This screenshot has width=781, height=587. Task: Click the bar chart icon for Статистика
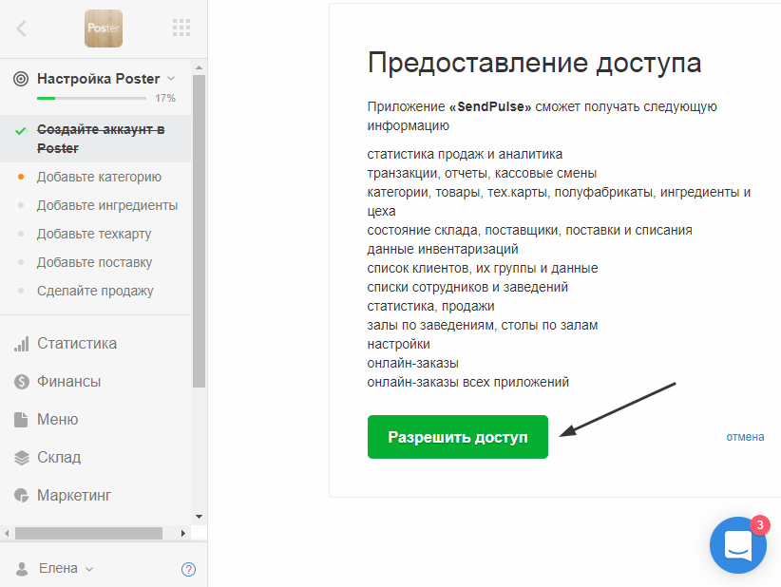click(22, 344)
